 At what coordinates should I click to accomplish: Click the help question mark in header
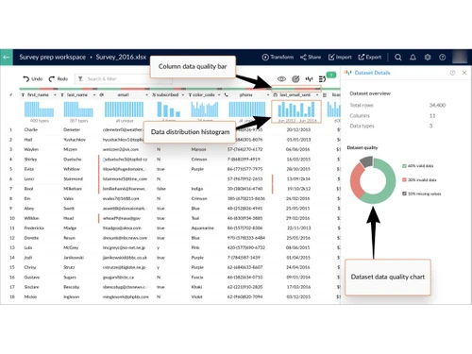pos(442,58)
